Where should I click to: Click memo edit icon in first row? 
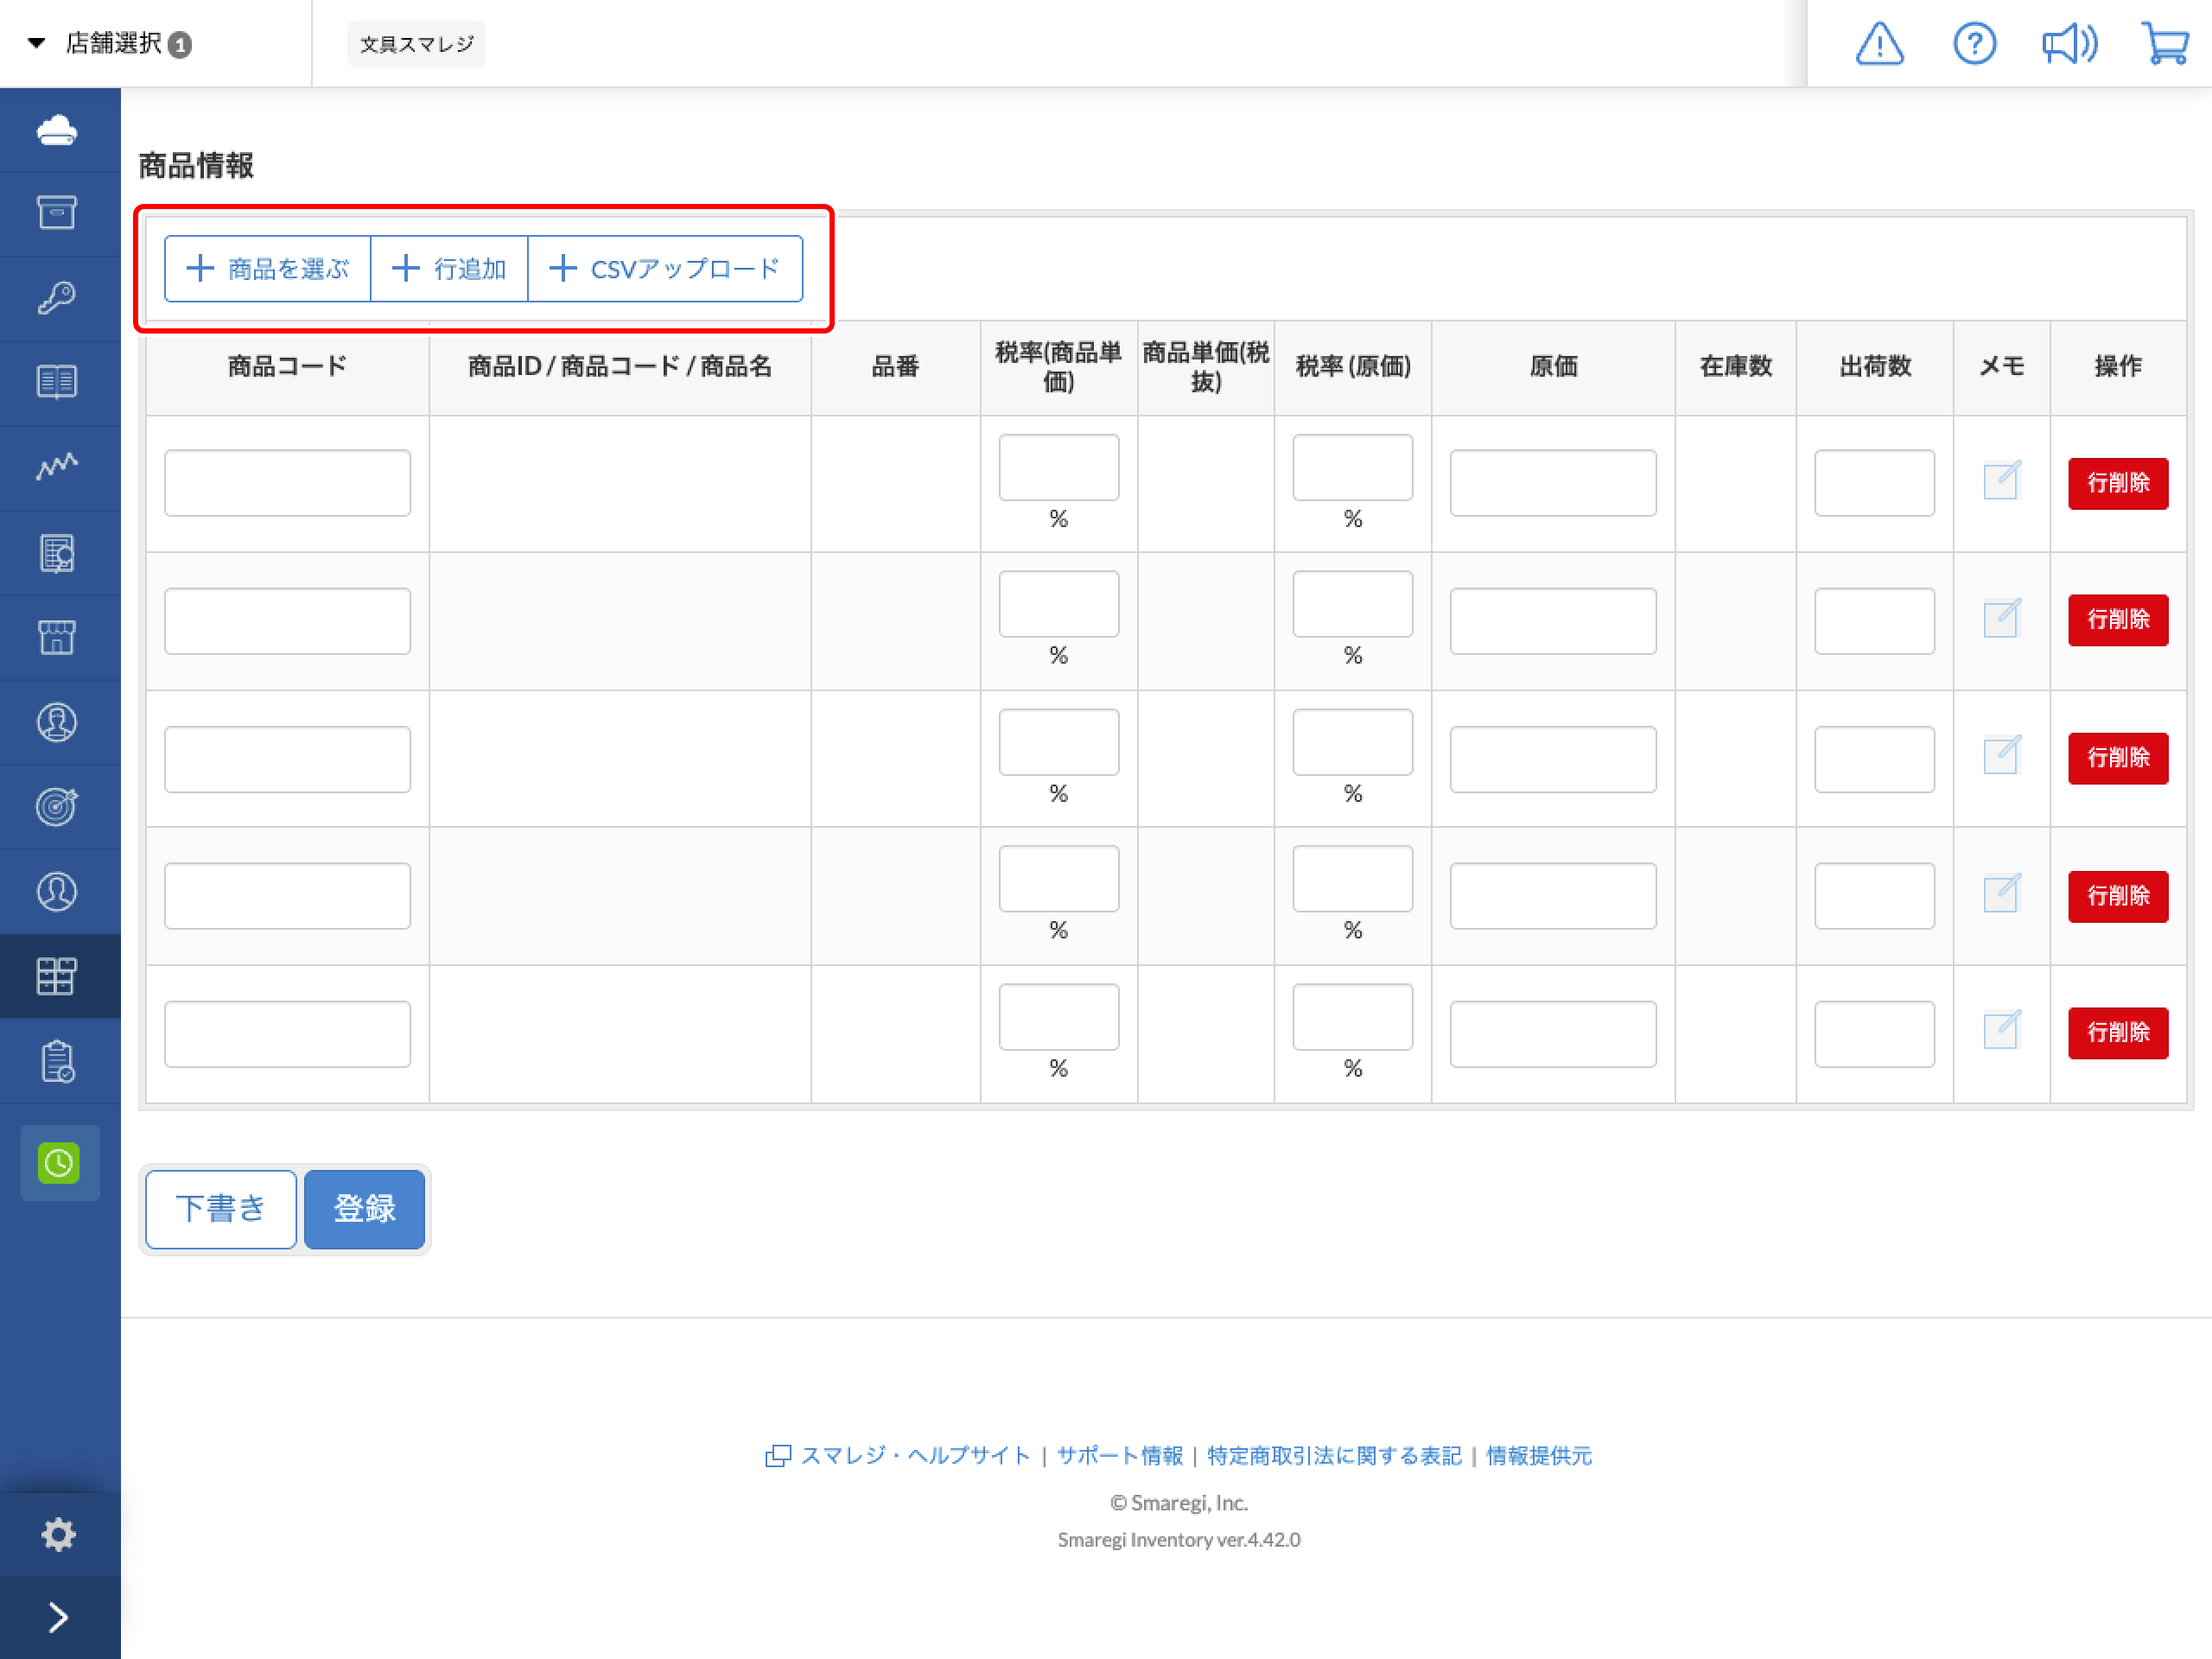2001,481
